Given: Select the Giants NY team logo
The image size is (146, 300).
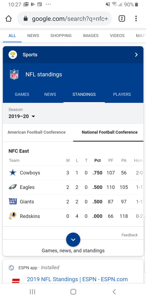Looking at the screenshot, I should point(13,201).
